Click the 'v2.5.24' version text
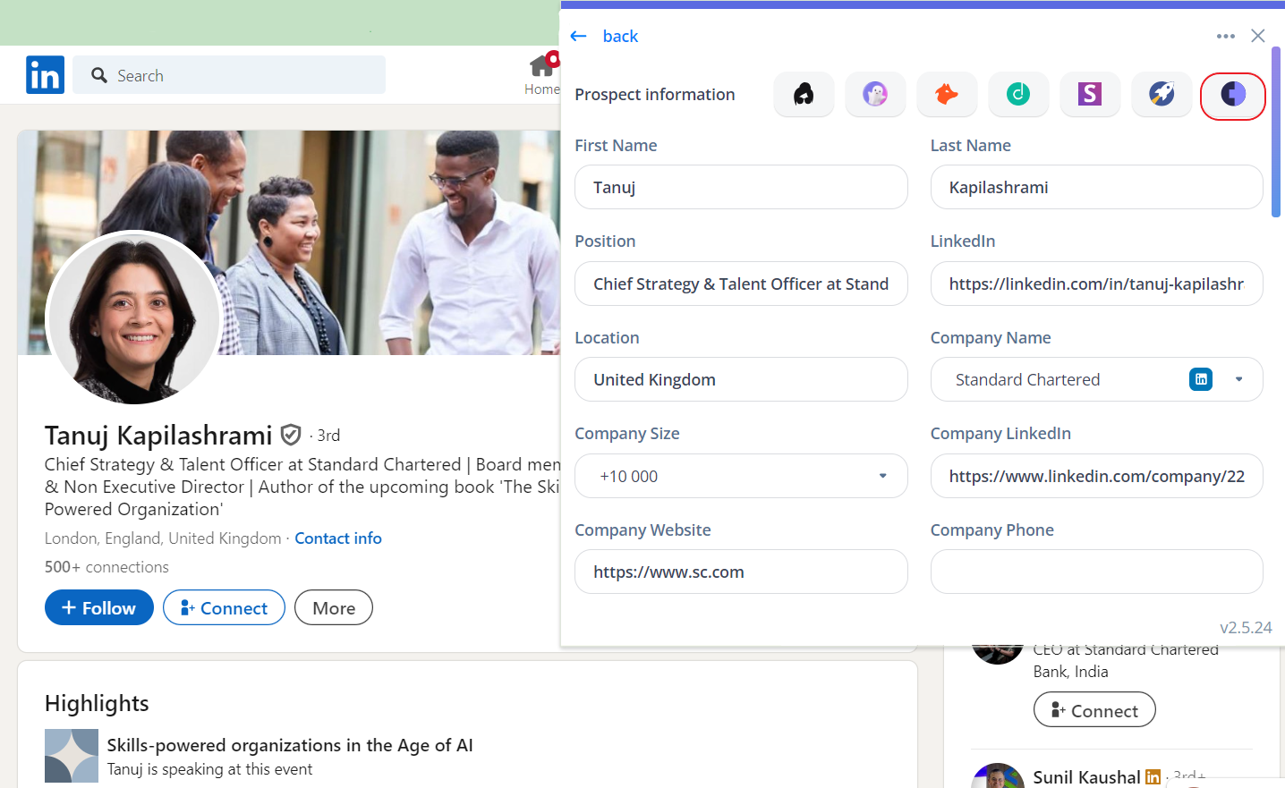 click(x=1246, y=627)
